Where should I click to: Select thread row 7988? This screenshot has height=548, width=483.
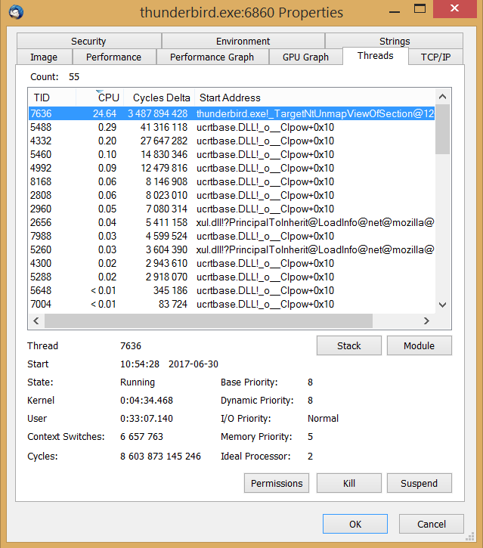point(231,237)
